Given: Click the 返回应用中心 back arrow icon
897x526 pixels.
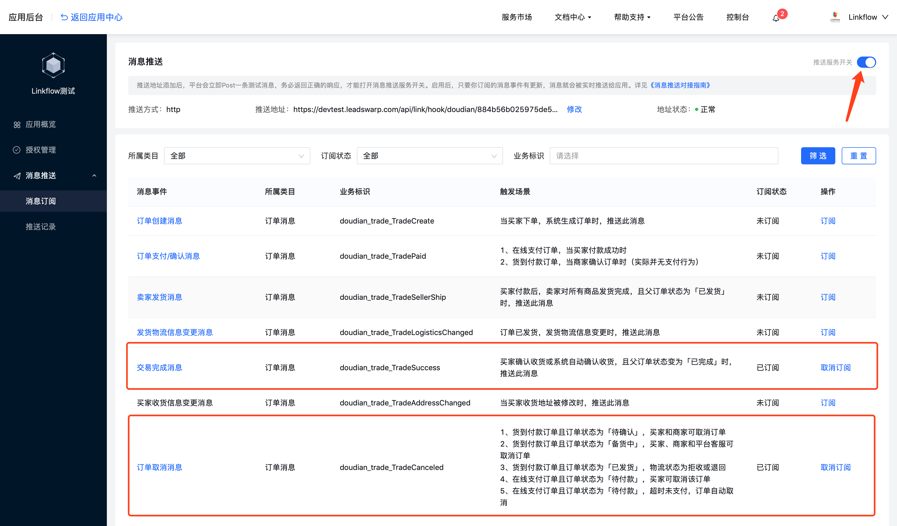Looking at the screenshot, I should (x=64, y=17).
